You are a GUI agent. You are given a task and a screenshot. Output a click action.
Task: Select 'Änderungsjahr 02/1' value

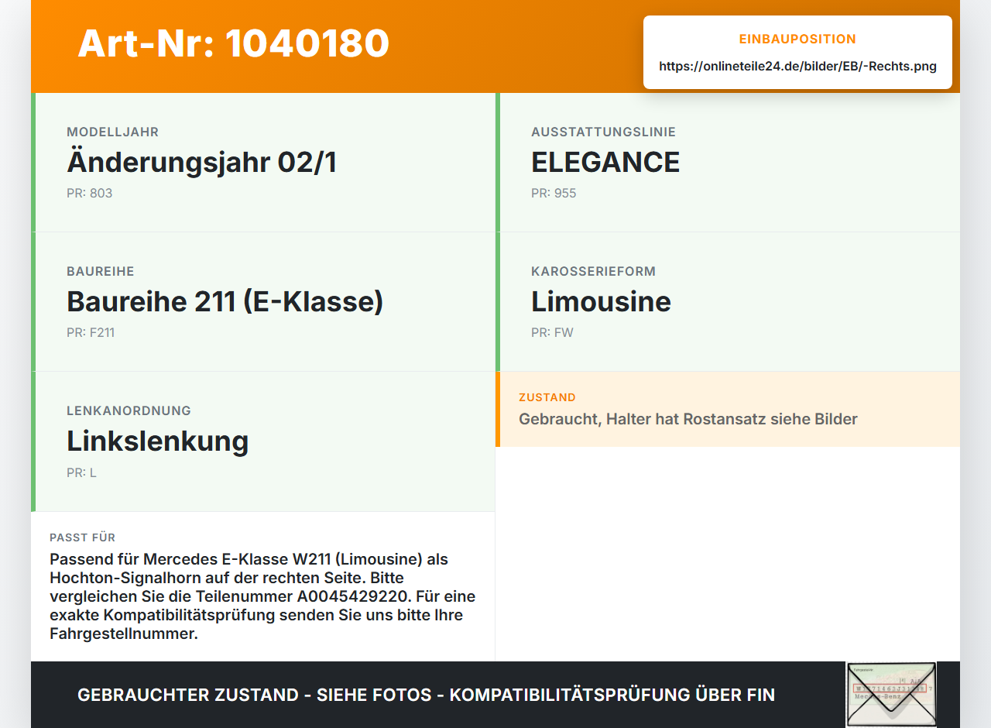click(x=201, y=163)
